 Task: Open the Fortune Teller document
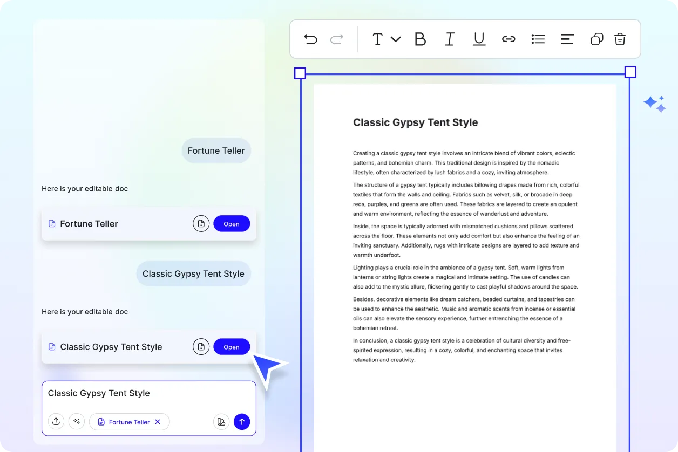(x=232, y=224)
